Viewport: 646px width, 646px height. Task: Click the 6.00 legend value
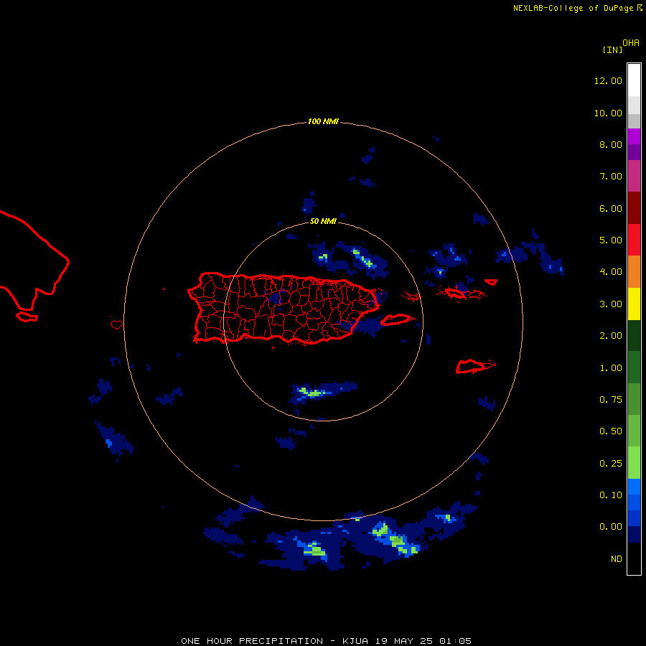[611, 208]
